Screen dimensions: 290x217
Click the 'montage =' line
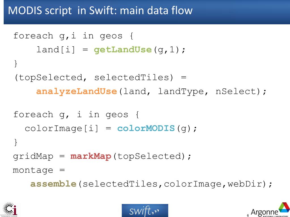point(39,170)
